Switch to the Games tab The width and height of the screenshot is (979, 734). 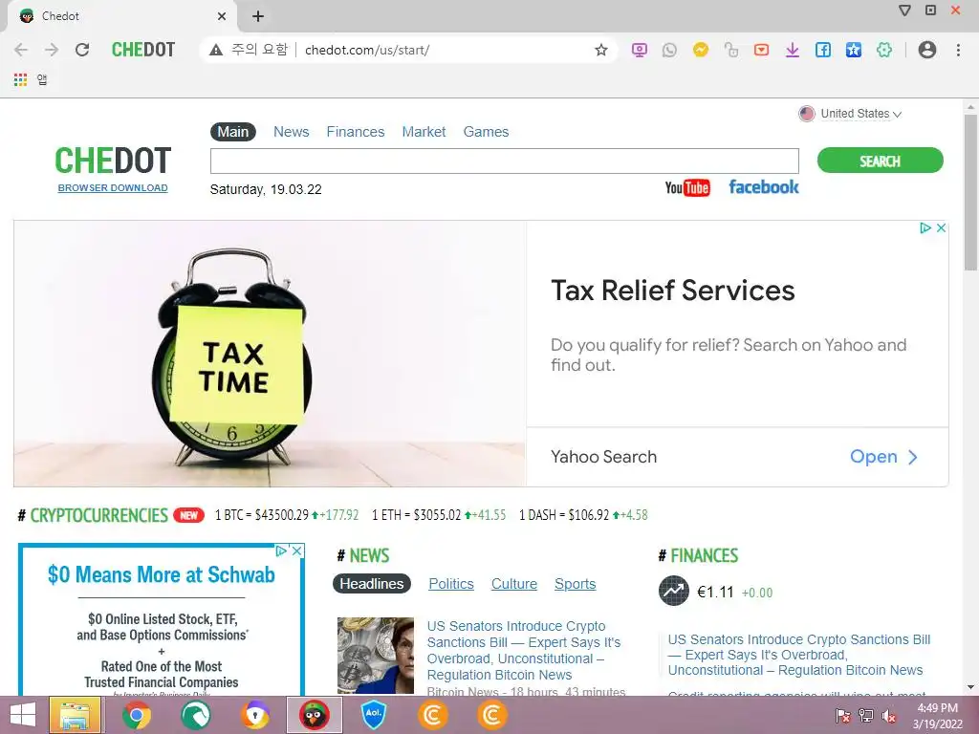(486, 132)
